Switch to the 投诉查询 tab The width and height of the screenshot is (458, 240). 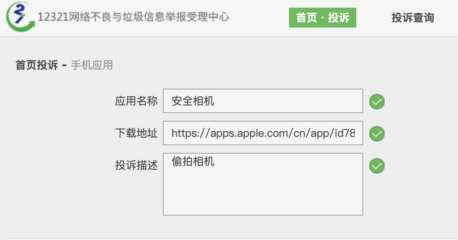[x=413, y=18]
